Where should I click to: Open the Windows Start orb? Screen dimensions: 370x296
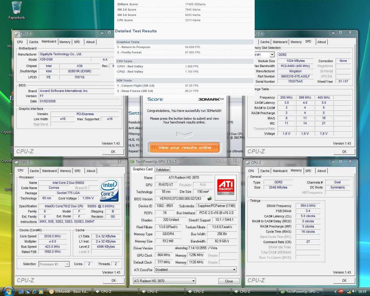(x=8, y=291)
